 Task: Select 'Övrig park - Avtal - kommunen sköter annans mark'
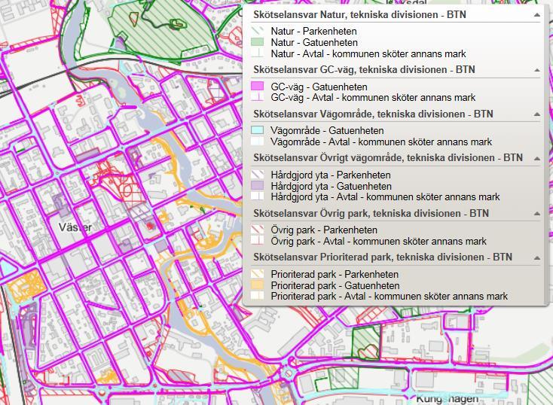click(379, 241)
